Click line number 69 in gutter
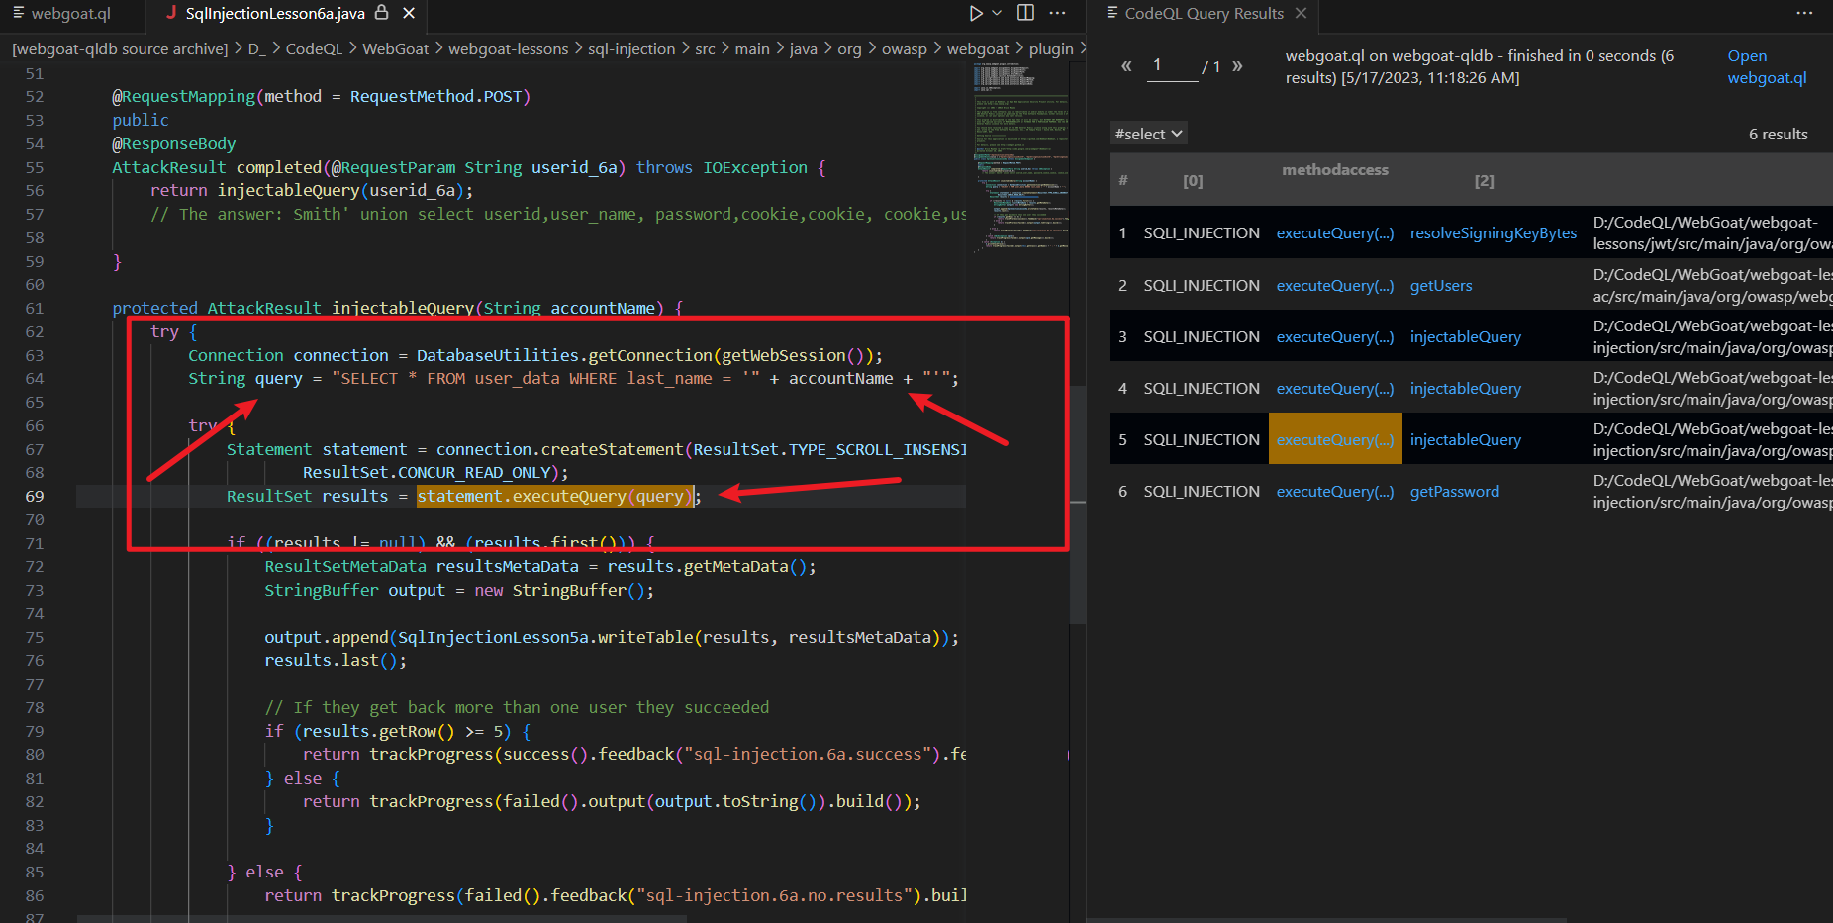The height and width of the screenshot is (923, 1833). 35,497
